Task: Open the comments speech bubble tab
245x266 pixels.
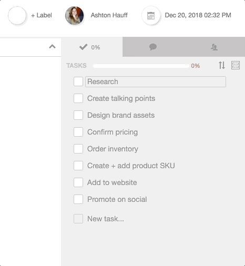Action: (x=153, y=47)
